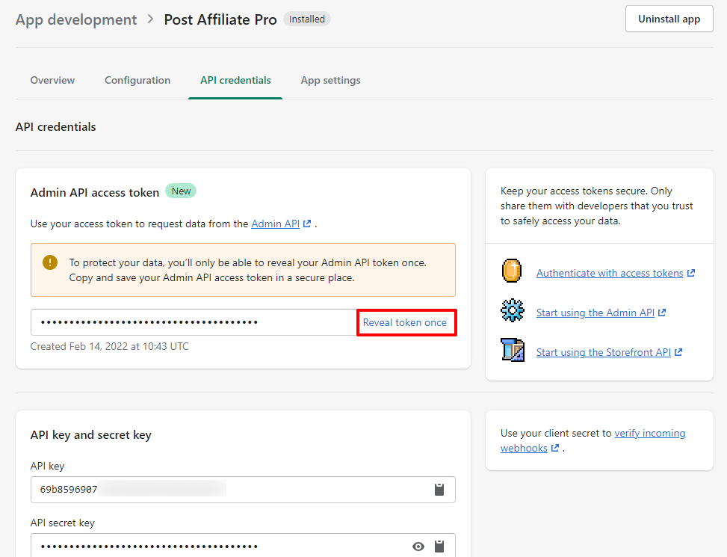Copy the API key with clipboard icon

(439, 490)
